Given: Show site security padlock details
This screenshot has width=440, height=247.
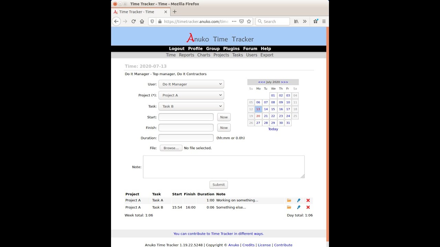Looking at the screenshot, I should pos(159,21).
